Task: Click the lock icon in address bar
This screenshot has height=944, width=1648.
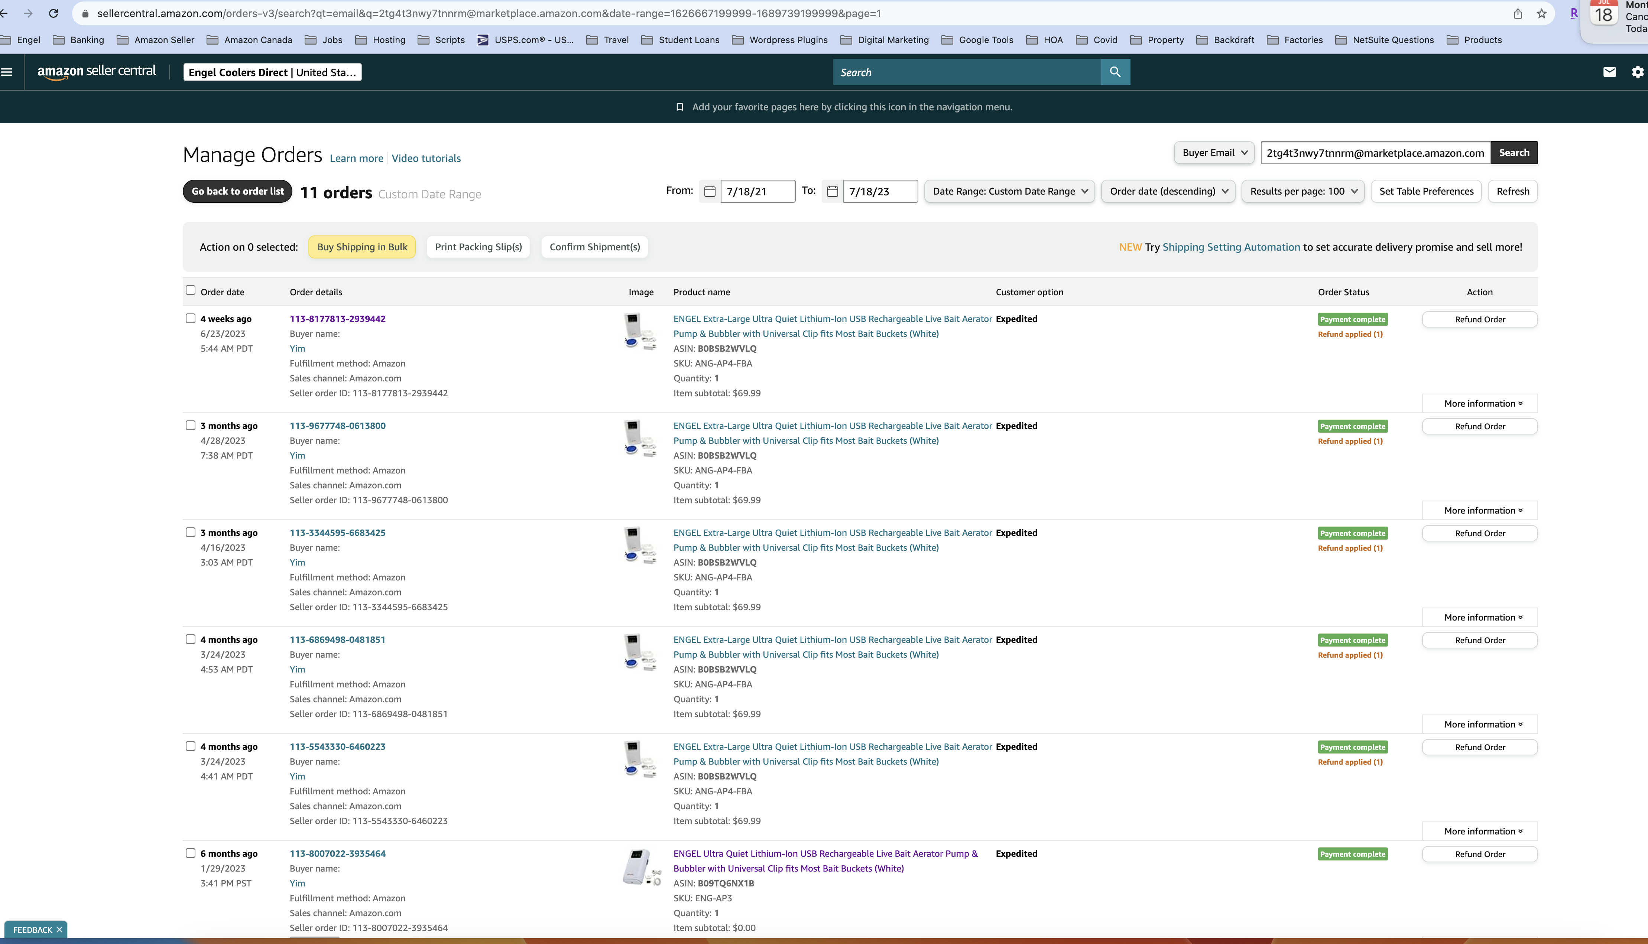Action: [85, 14]
